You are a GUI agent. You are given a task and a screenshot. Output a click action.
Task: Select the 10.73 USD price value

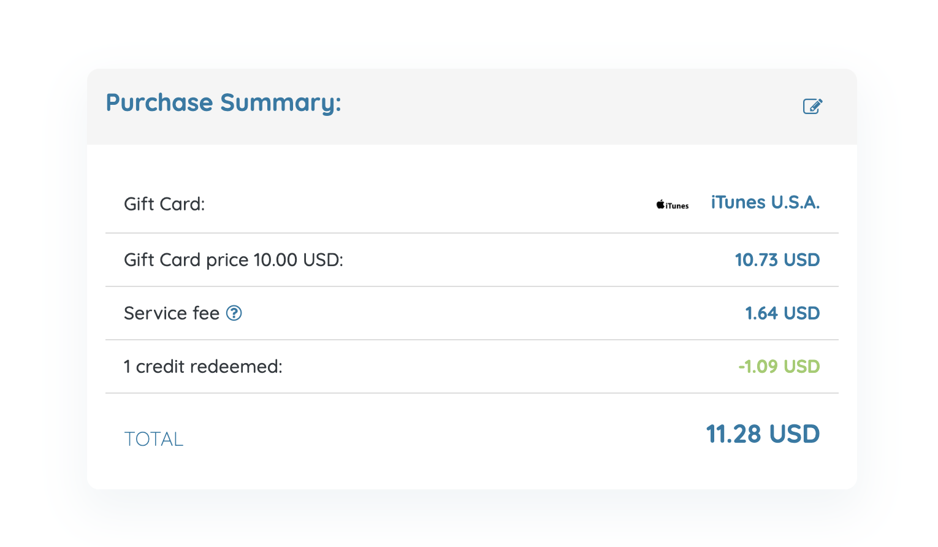point(777,260)
